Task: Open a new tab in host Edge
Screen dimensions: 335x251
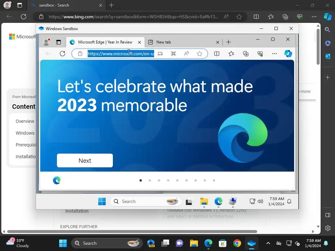Action: (x=111, y=5)
